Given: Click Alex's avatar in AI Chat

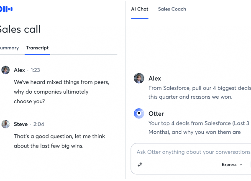Looking at the screenshot, I should [x=139, y=78].
